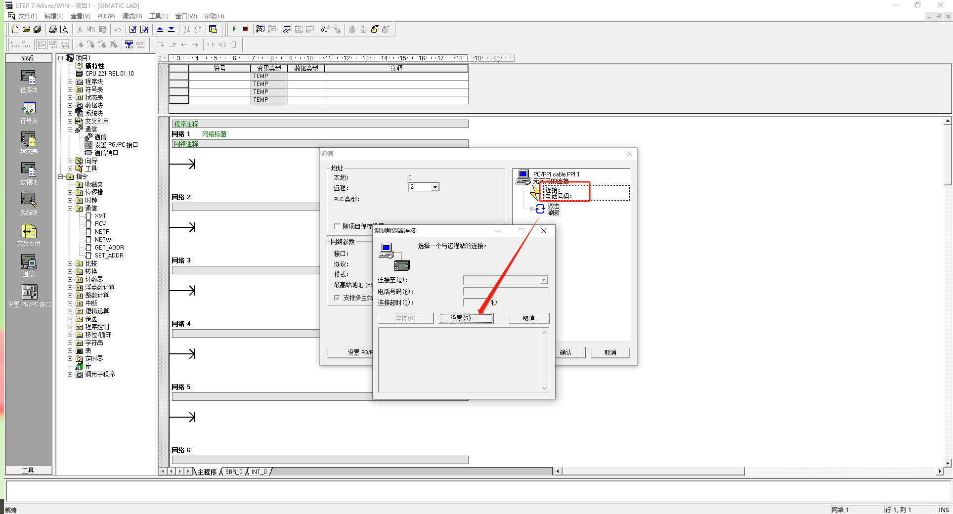Toggle chart status icon in toolbar
The width and height of the screenshot is (953, 514).
(x=287, y=29)
